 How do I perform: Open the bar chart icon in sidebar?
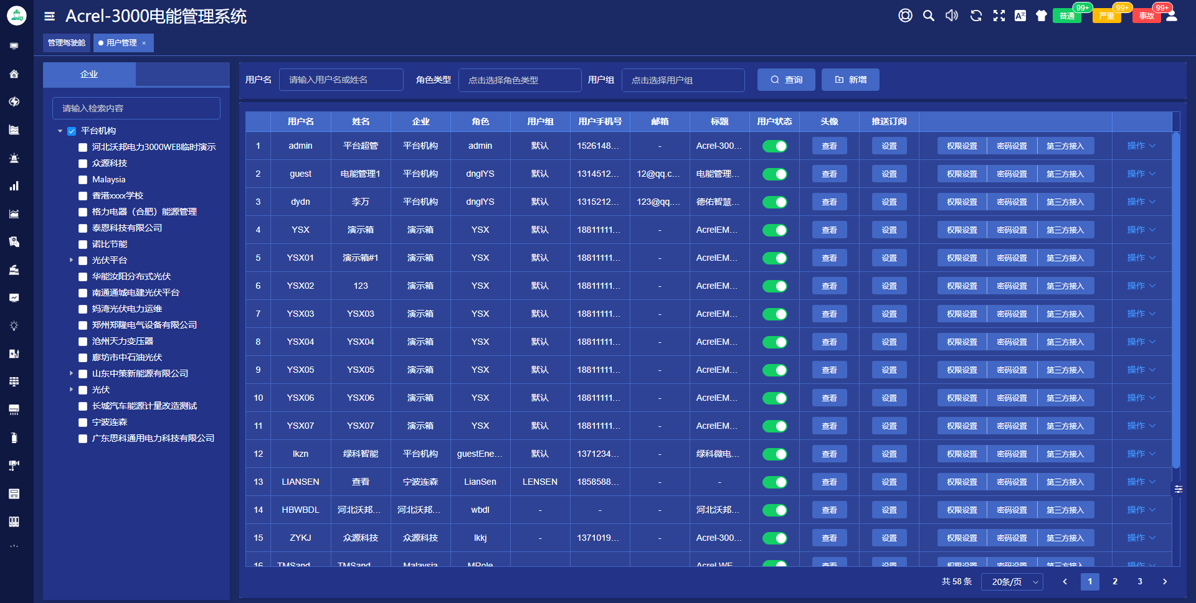[14, 185]
